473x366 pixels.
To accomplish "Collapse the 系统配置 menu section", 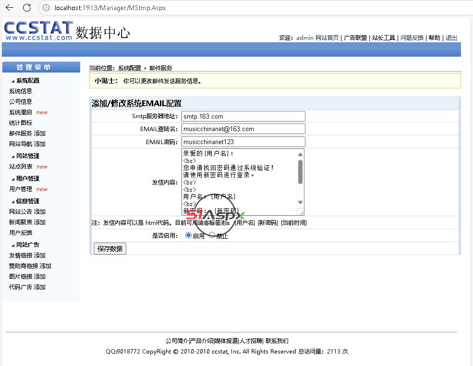I will 13,81.
